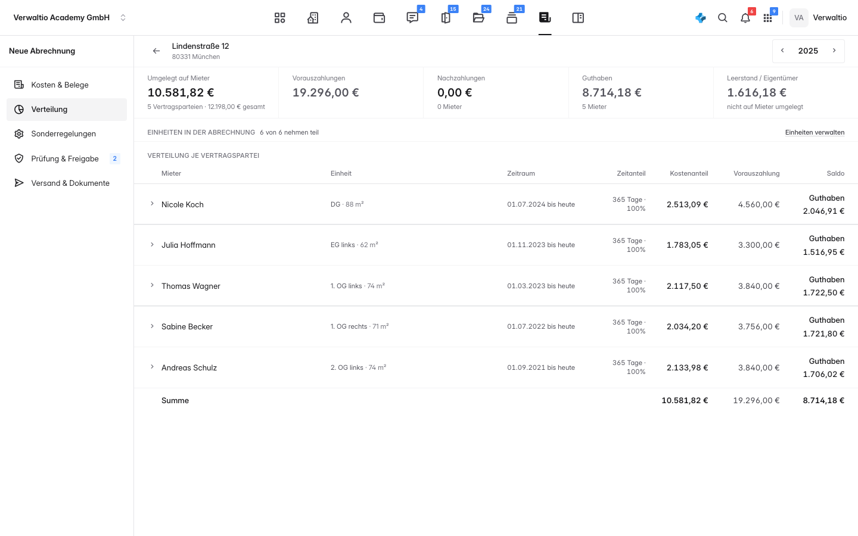
Task: Go to the previous year before 2025
Action: click(x=782, y=51)
